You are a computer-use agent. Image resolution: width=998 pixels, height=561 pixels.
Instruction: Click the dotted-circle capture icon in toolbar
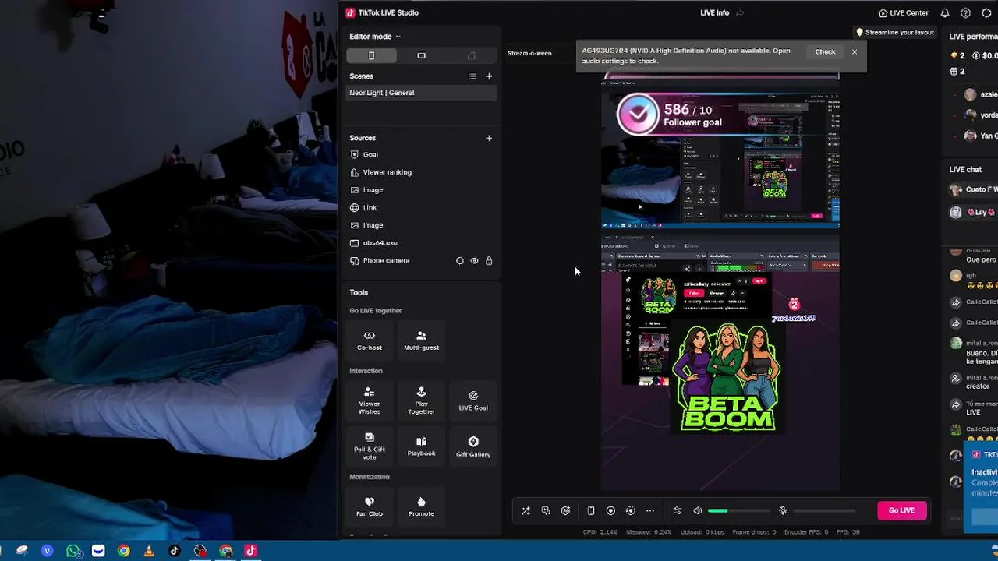[631, 511]
